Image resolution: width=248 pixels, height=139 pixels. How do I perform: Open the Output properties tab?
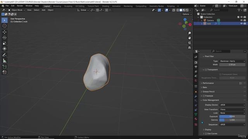point(196,67)
